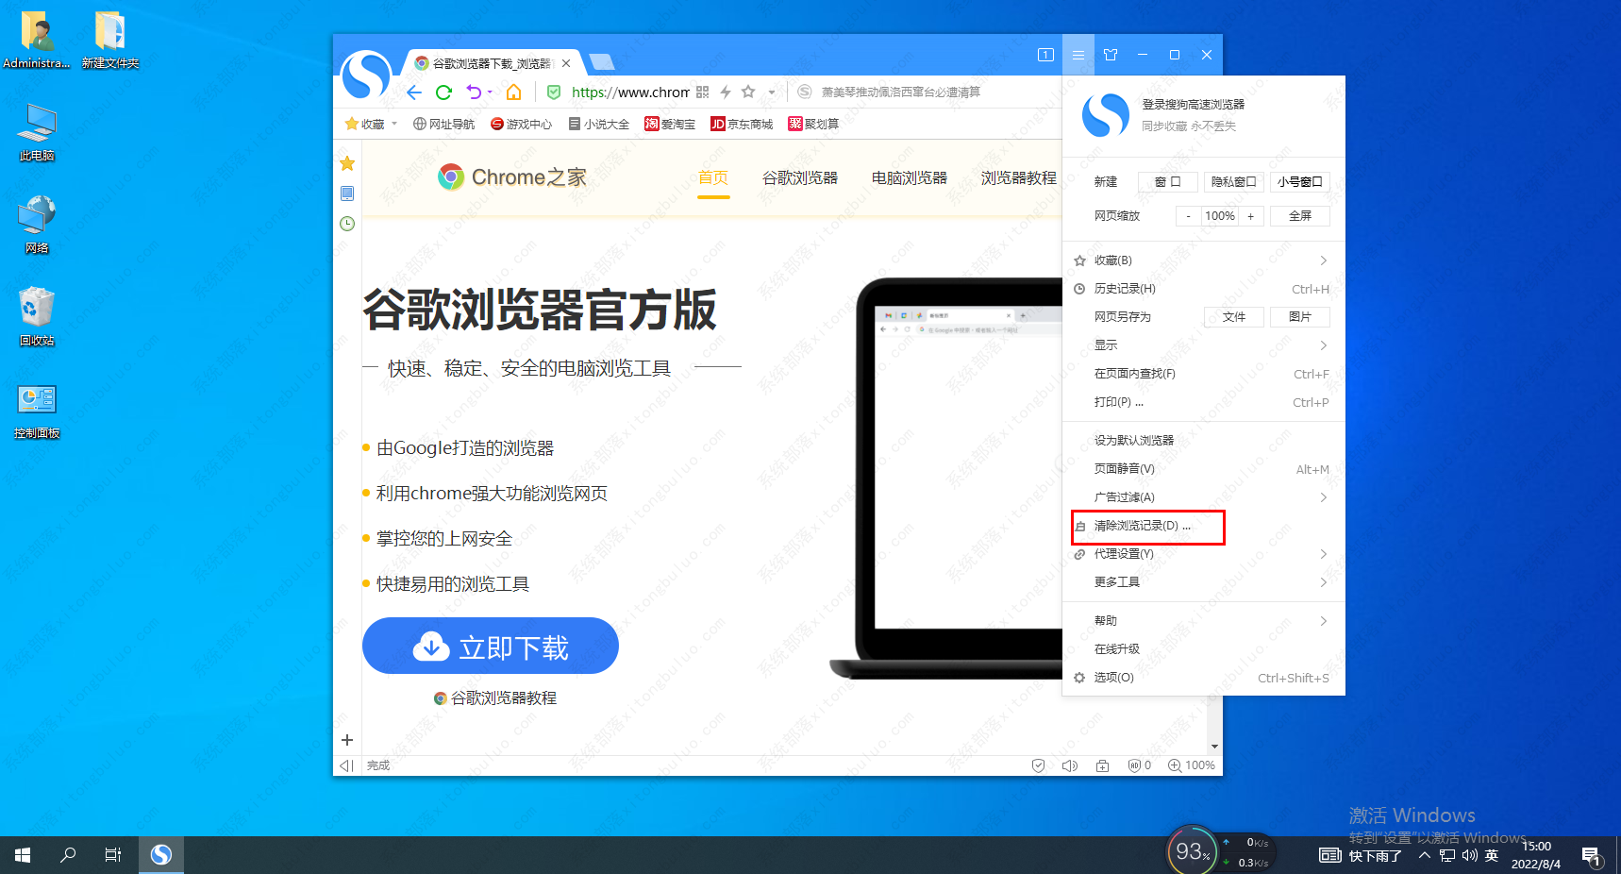Expand the dropdown arrow next to address star
The width and height of the screenshot is (1621, 874).
point(772,92)
